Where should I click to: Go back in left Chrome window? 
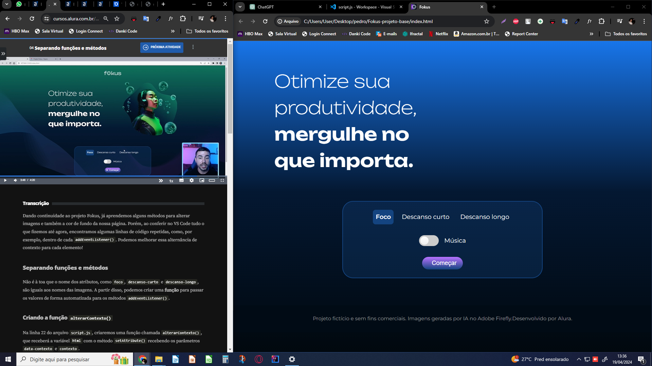[7, 19]
